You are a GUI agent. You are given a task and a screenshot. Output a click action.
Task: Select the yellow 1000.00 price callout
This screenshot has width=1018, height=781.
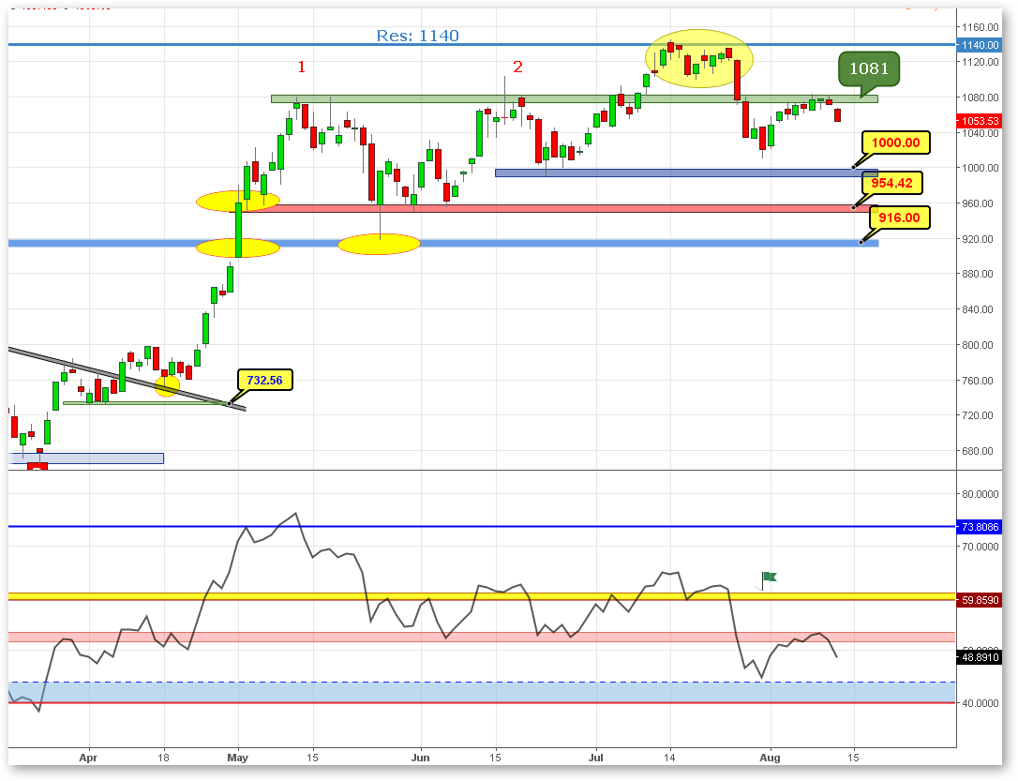click(895, 143)
